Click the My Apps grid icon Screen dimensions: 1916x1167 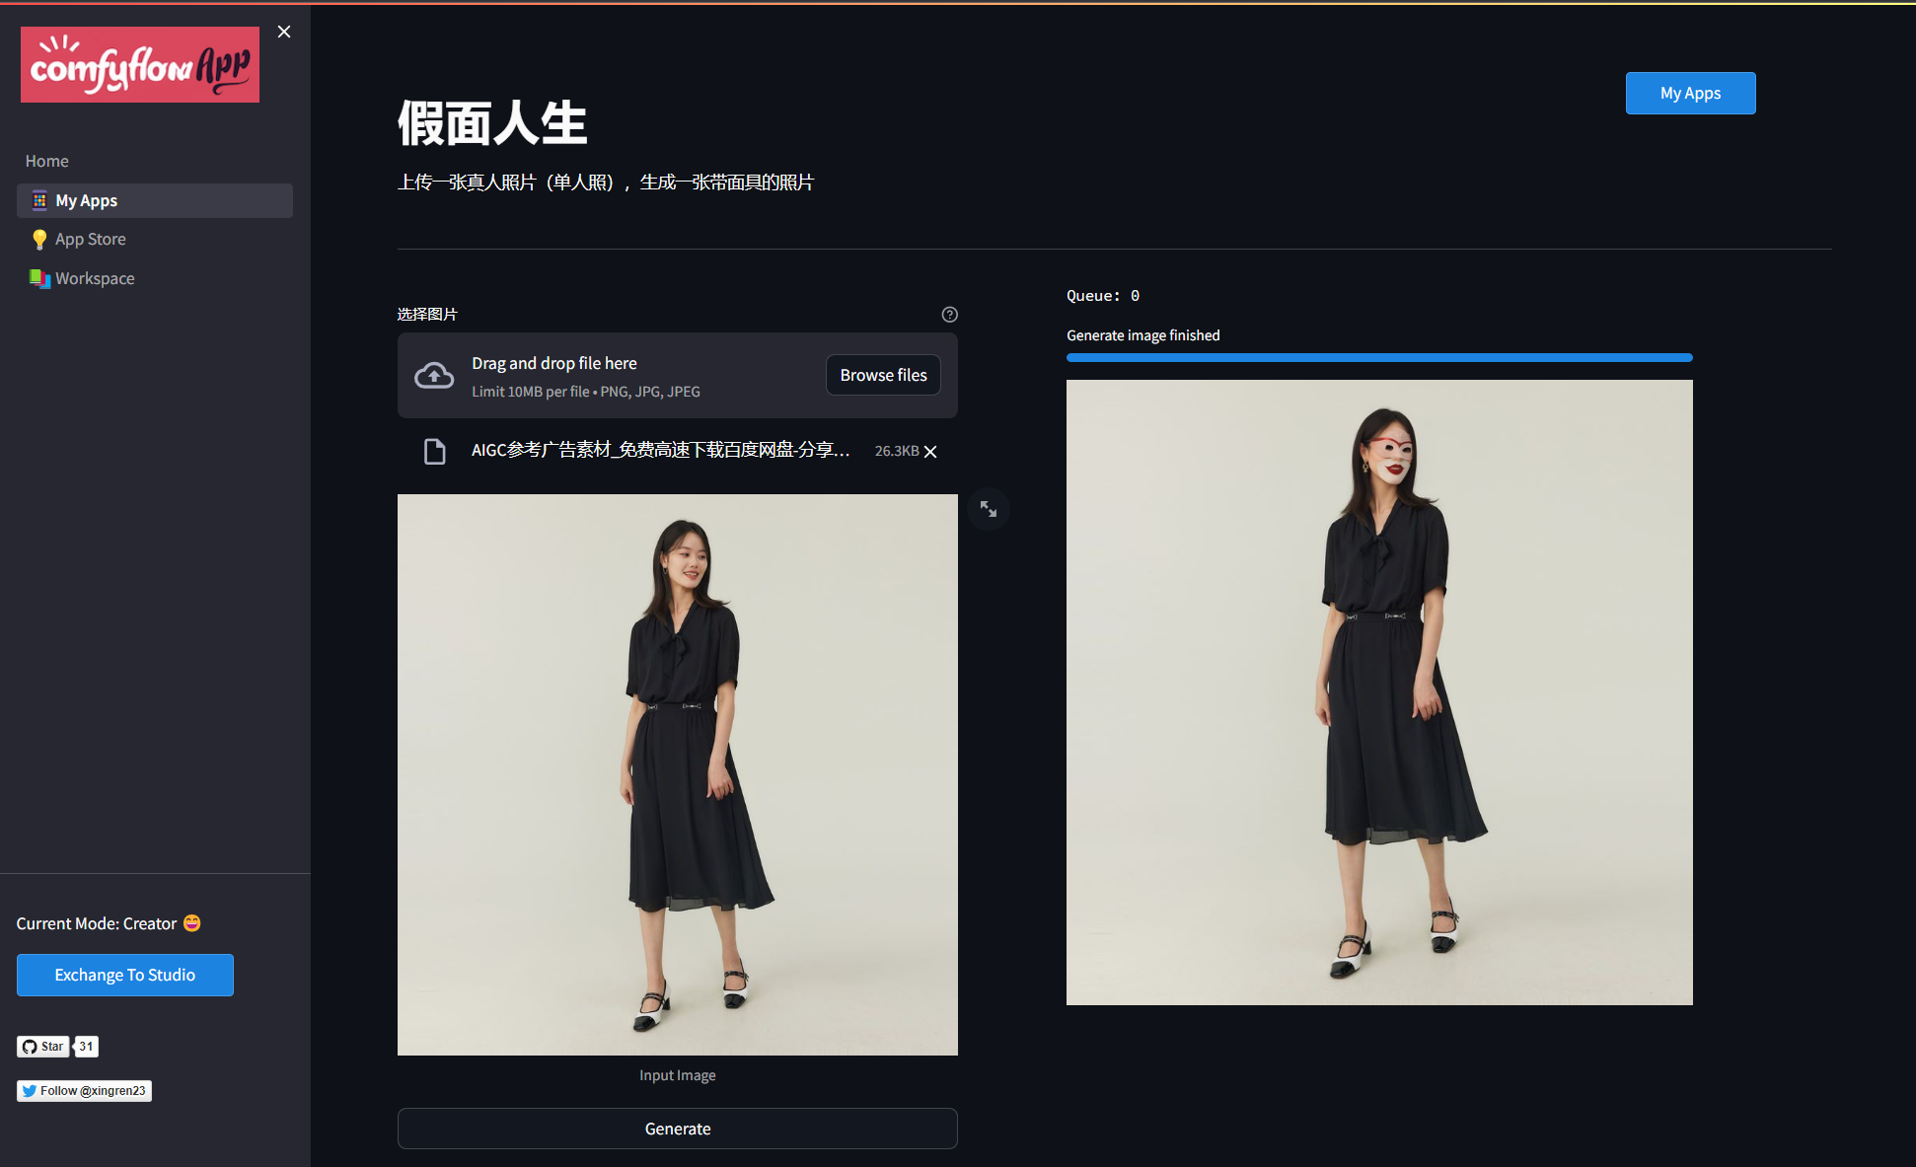(39, 200)
